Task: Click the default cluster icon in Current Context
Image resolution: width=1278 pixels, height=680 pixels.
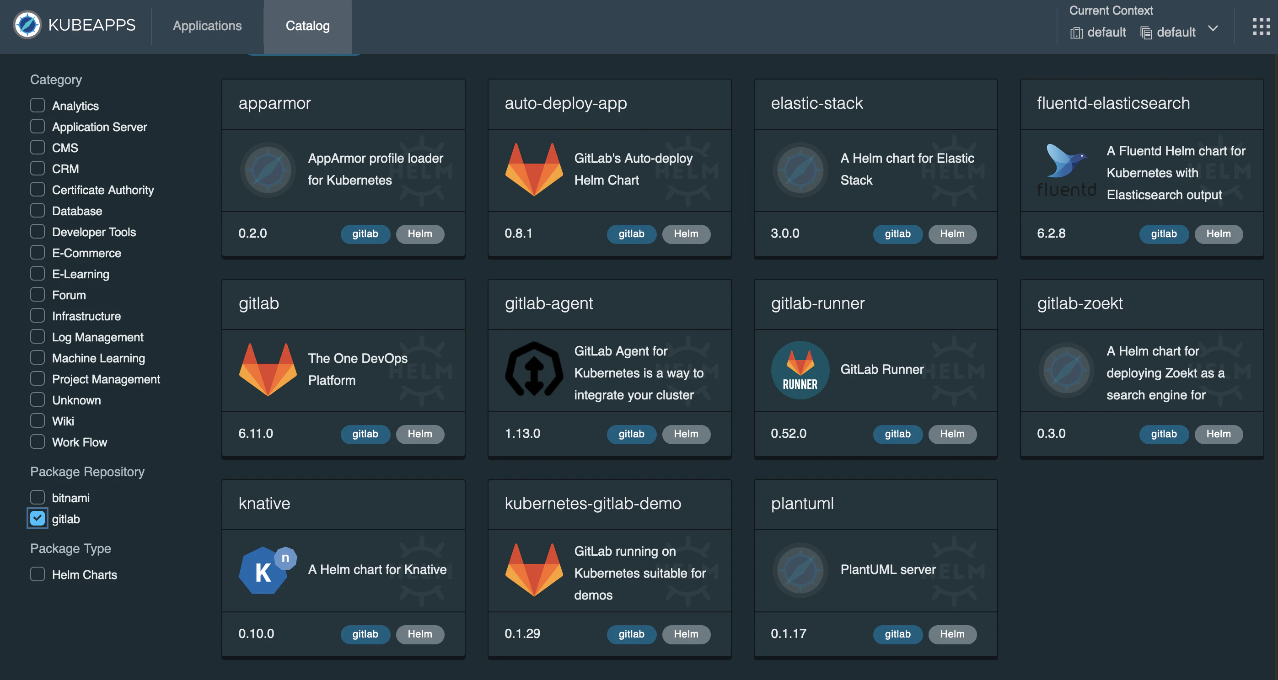Action: tap(1076, 33)
